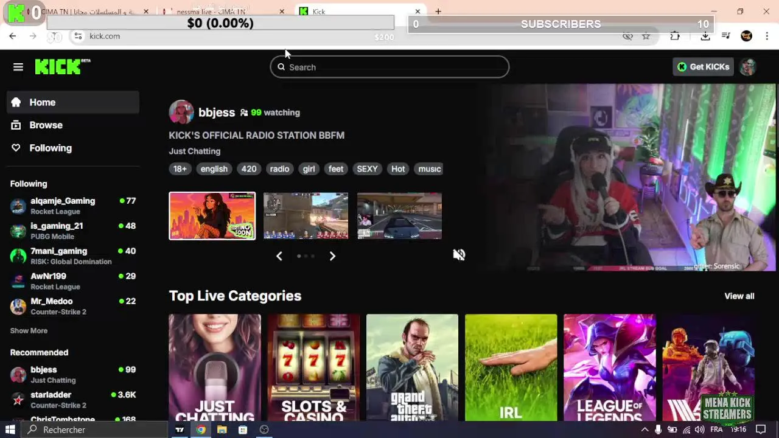Open File Explorer from the taskbar
This screenshot has width=779, height=438.
222,429
